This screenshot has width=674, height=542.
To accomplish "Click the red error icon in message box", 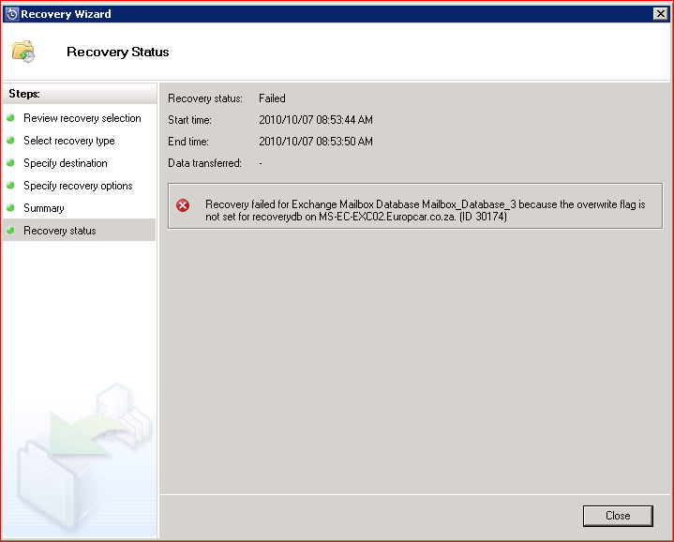I will coord(183,205).
